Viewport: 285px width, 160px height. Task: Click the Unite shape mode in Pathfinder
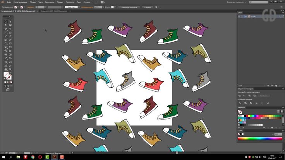pos(240,95)
